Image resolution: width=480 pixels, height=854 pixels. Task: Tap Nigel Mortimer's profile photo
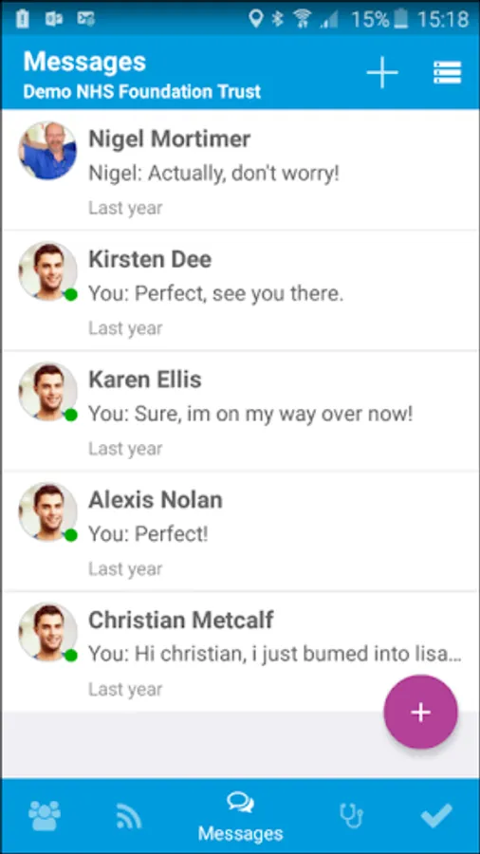pos(47,150)
